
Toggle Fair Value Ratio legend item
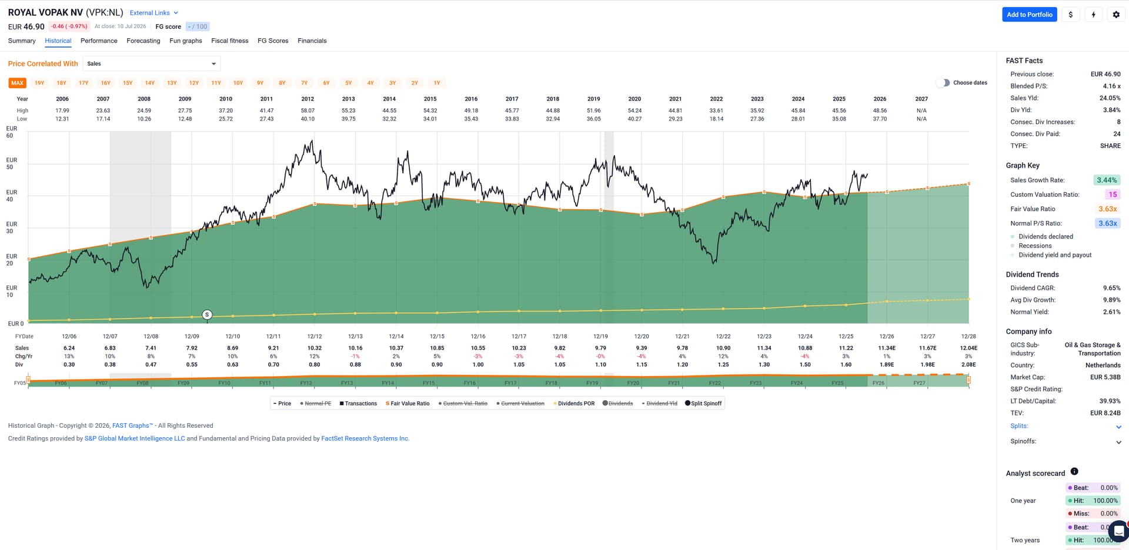point(407,404)
